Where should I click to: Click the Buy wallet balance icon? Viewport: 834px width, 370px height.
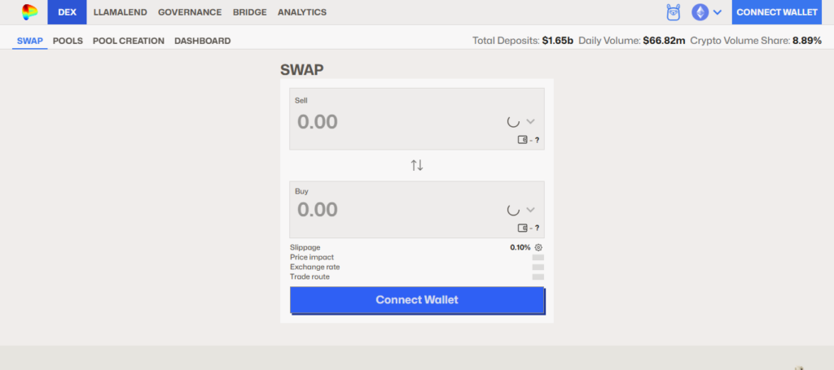click(522, 228)
